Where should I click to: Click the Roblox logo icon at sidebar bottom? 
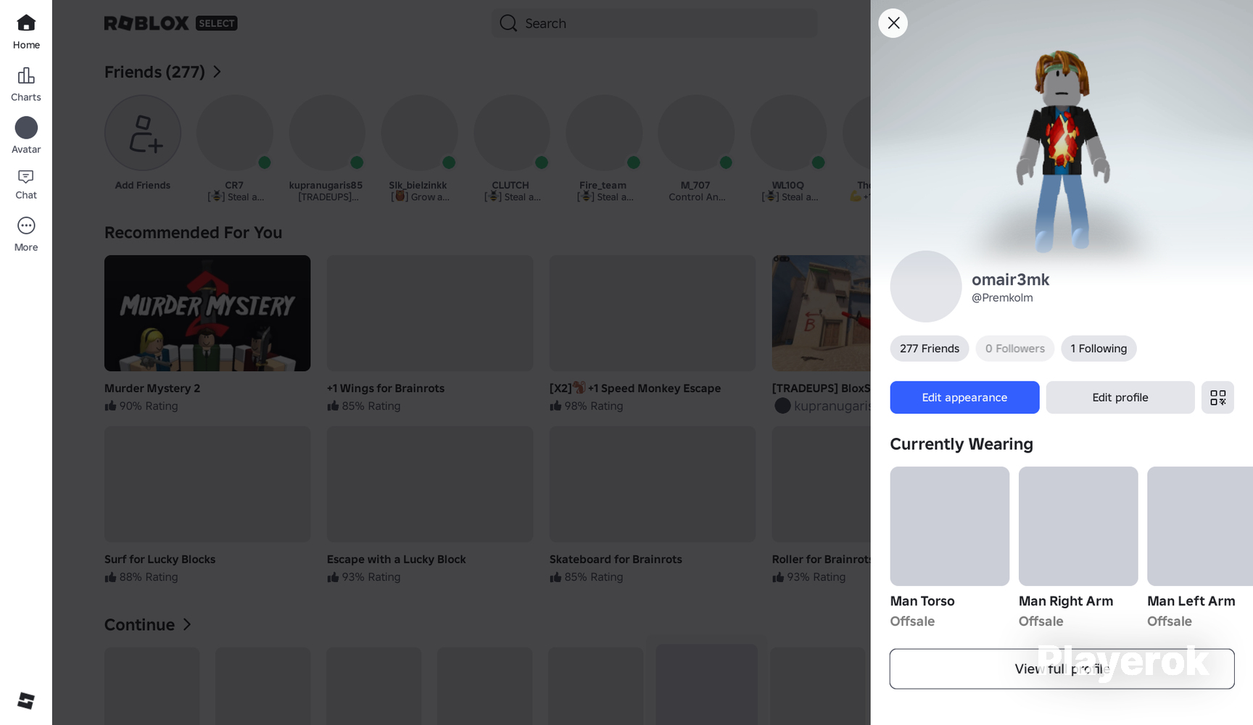[26, 701]
